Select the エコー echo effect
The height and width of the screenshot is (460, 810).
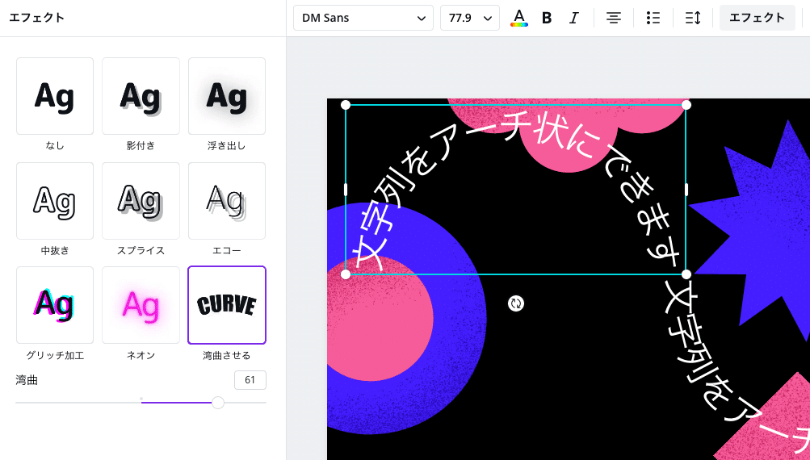[227, 201]
